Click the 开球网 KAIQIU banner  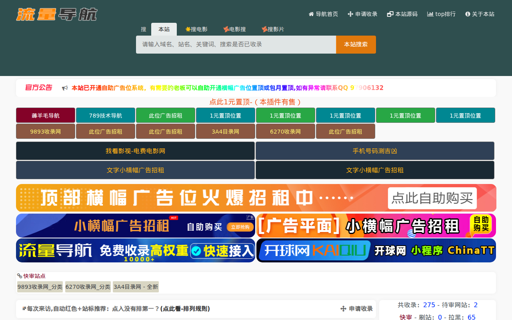(x=375, y=250)
